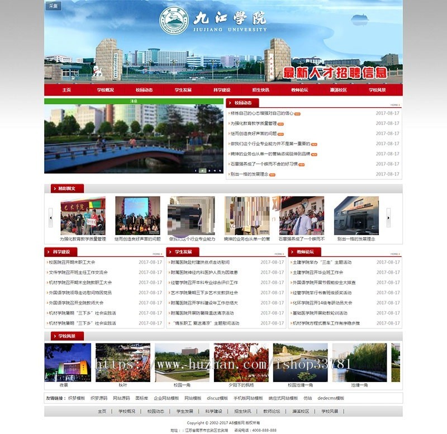Click the 科学建设 panel header tab
This screenshot has width=447, height=434.
coord(61,252)
